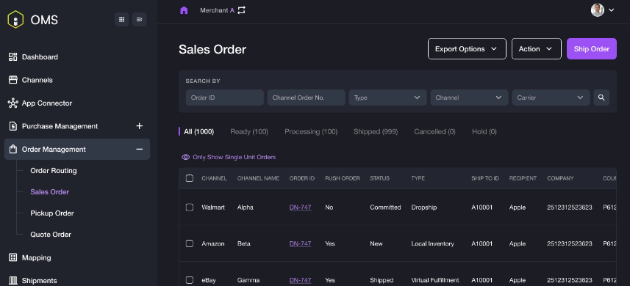This screenshot has width=630, height=286.
Task: Switch merchant using the swap arrows icon
Action: (x=241, y=10)
